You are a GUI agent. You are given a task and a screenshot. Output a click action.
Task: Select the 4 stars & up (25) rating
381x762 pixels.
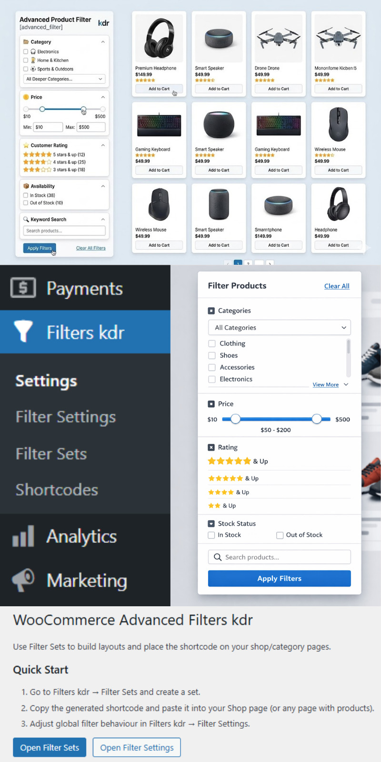coord(54,162)
